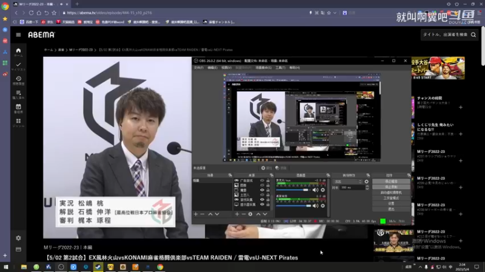
Task: Remove the scene with the scenes minus icon
Action: [202, 214]
